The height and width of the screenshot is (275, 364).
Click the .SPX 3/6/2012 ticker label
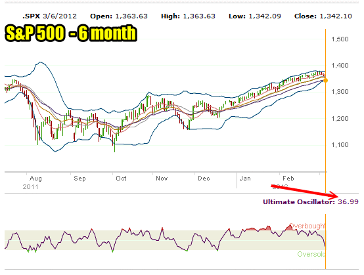50,16
